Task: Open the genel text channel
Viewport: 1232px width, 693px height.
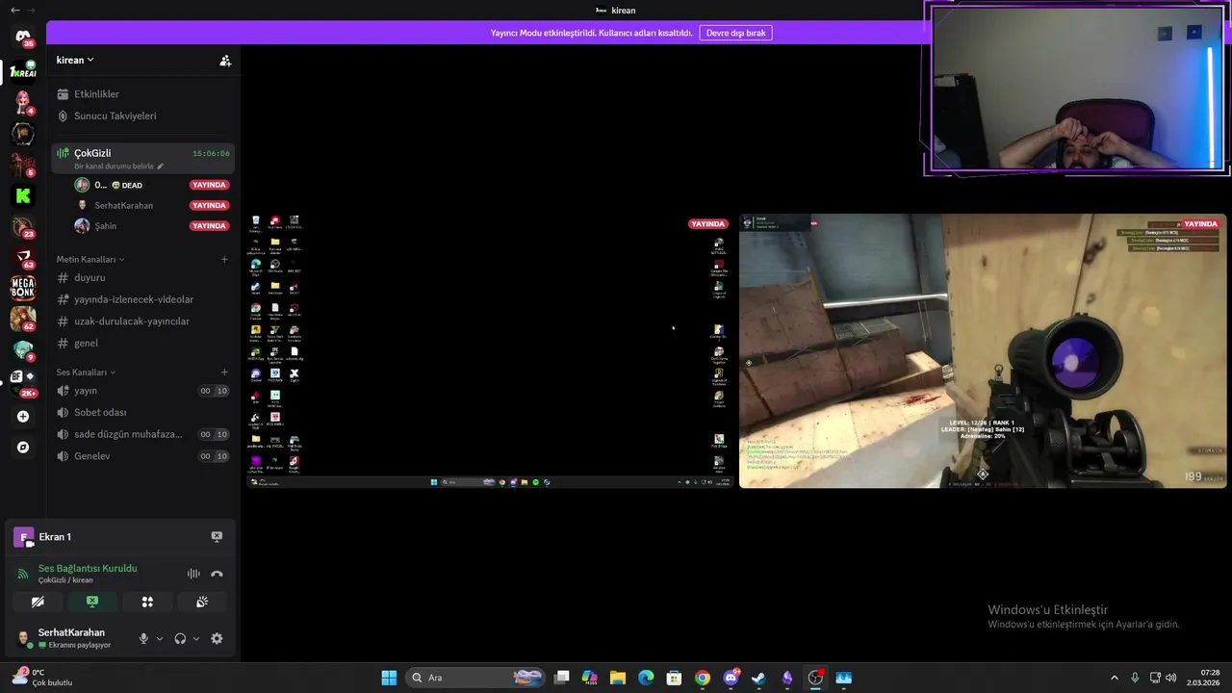Action: pyautogui.click(x=142, y=343)
